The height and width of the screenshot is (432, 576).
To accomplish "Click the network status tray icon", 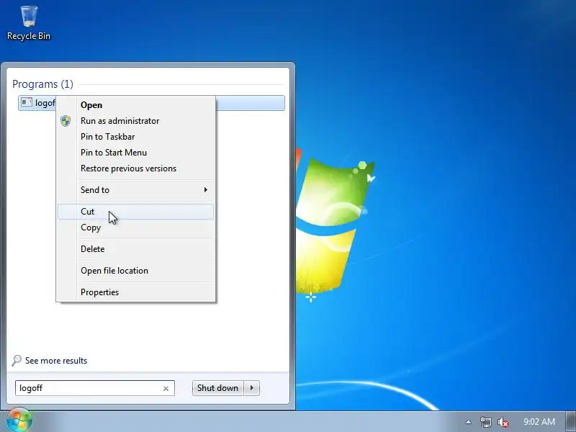I will click(485, 422).
